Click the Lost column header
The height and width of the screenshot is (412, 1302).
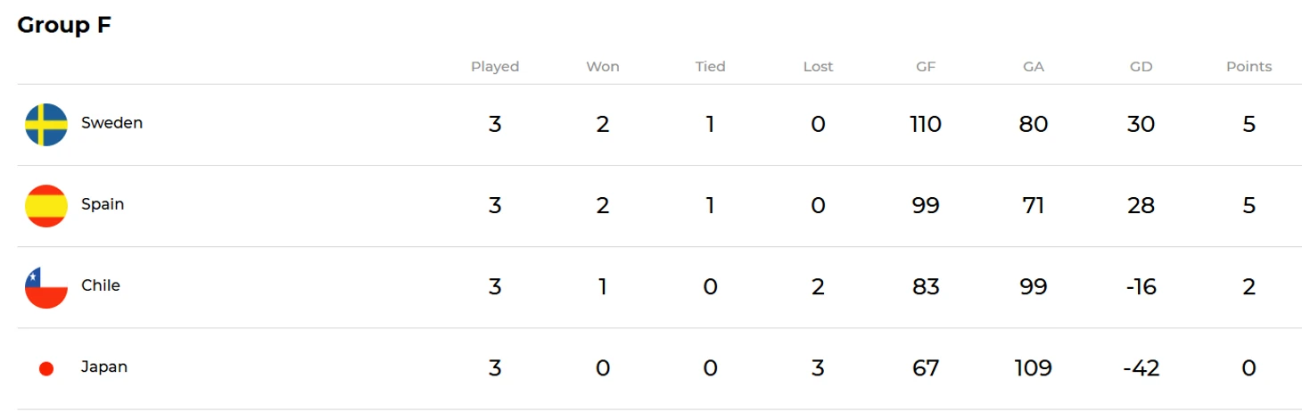point(818,67)
